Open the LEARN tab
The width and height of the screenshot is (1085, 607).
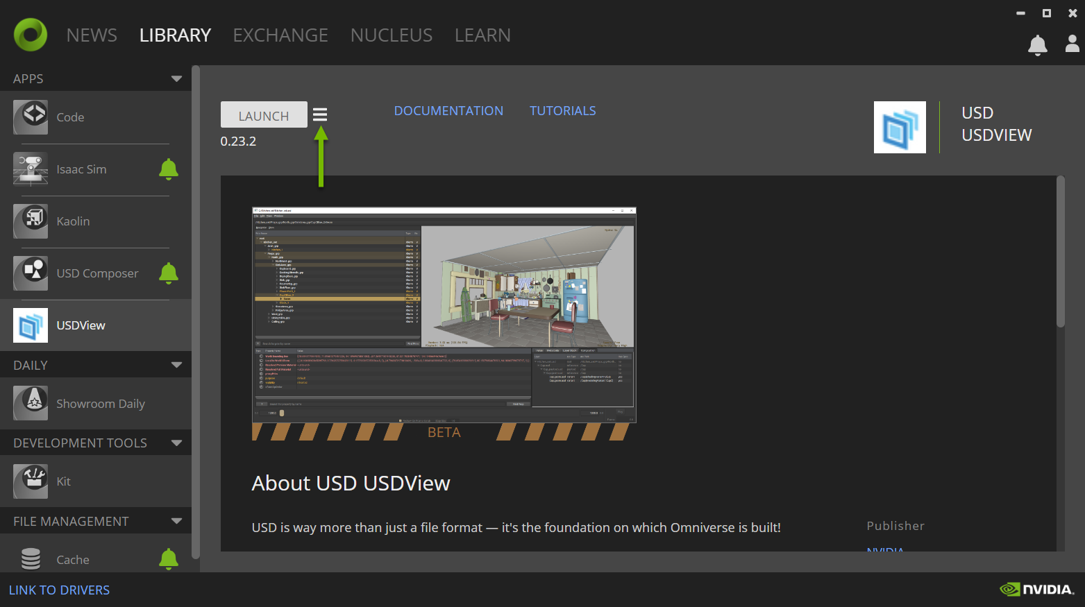click(x=482, y=35)
